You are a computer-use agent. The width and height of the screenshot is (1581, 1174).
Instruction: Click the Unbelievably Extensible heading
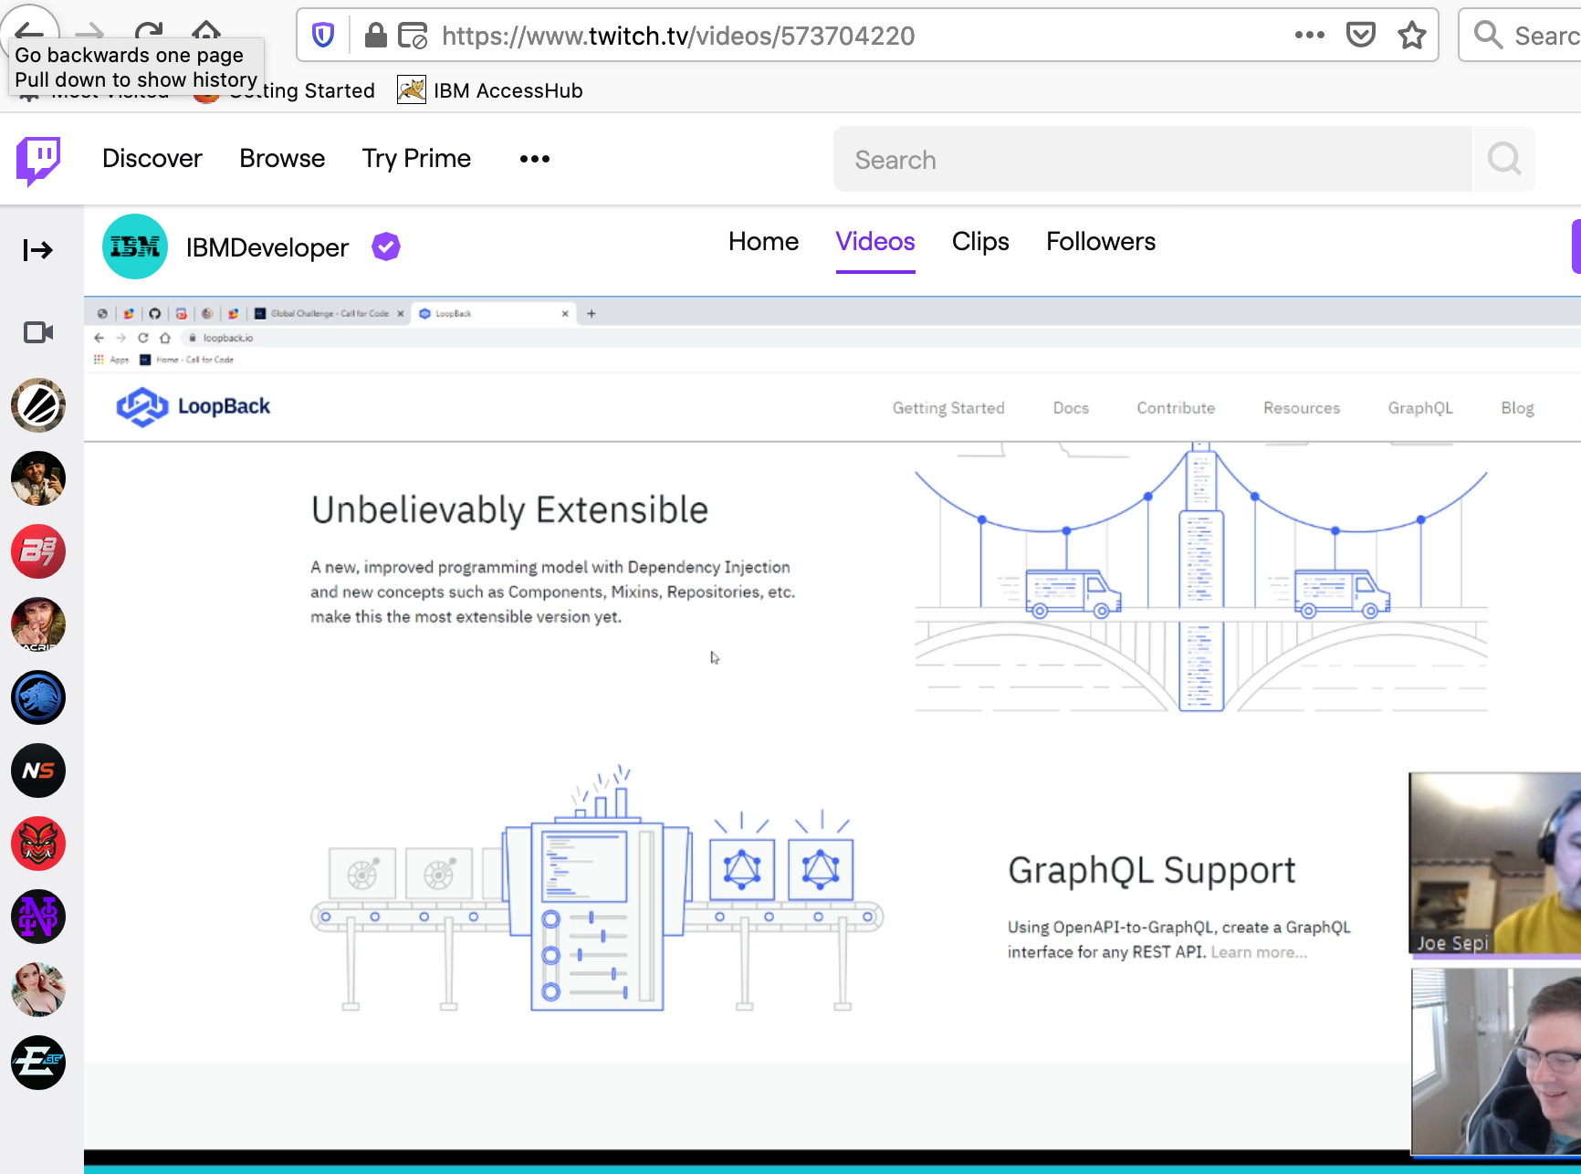(509, 509)
